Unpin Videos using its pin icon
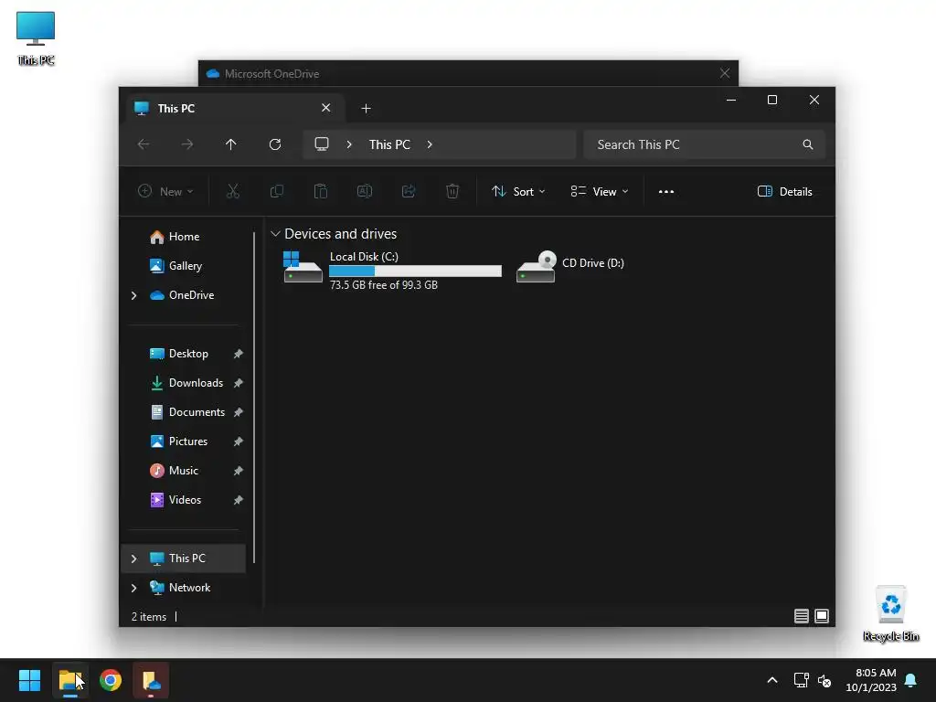936x702 pixels. (239, 500)
